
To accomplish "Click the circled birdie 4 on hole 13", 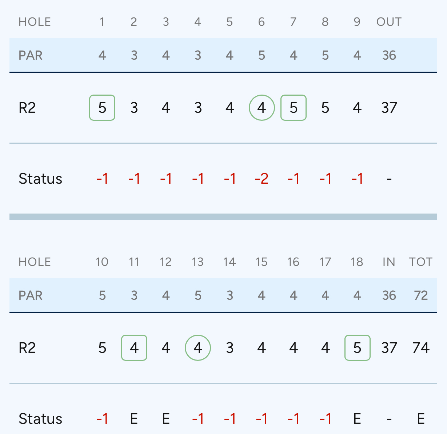I will point(198,348).
